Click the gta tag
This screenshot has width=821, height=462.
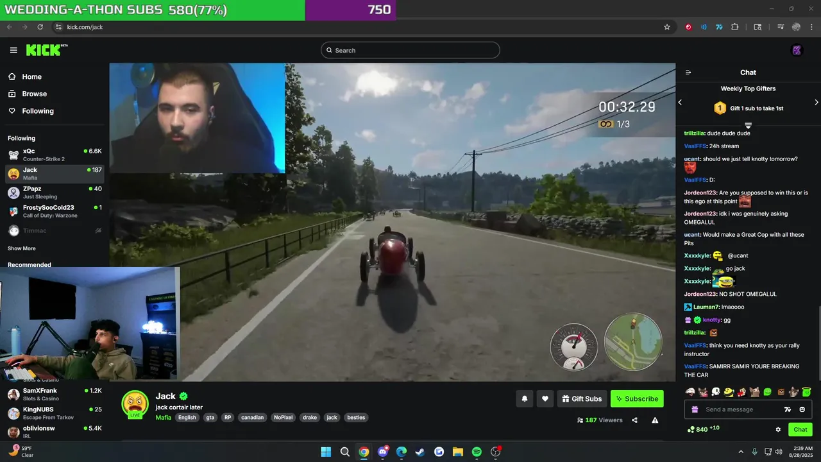coord(210,417)
